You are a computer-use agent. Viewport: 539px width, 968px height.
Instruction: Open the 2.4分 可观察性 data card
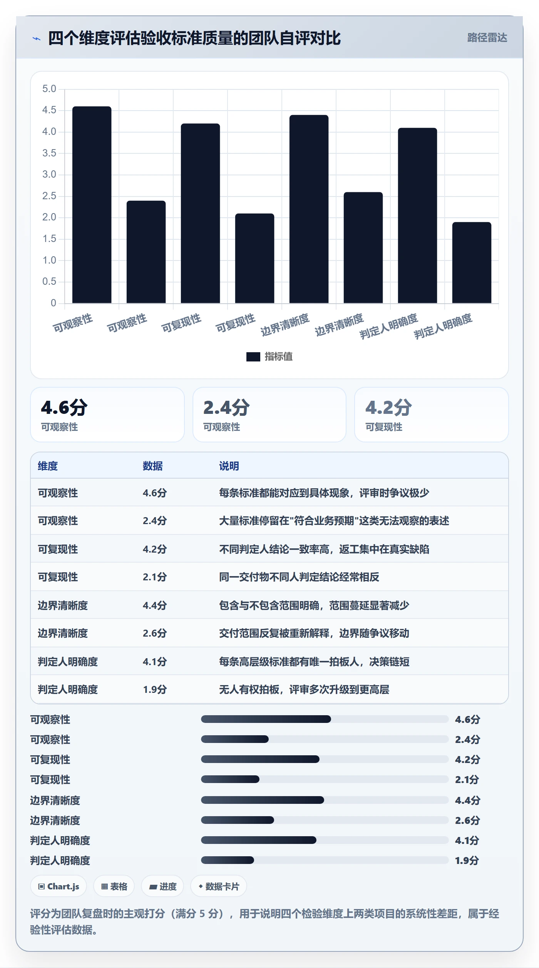[269, 415]
